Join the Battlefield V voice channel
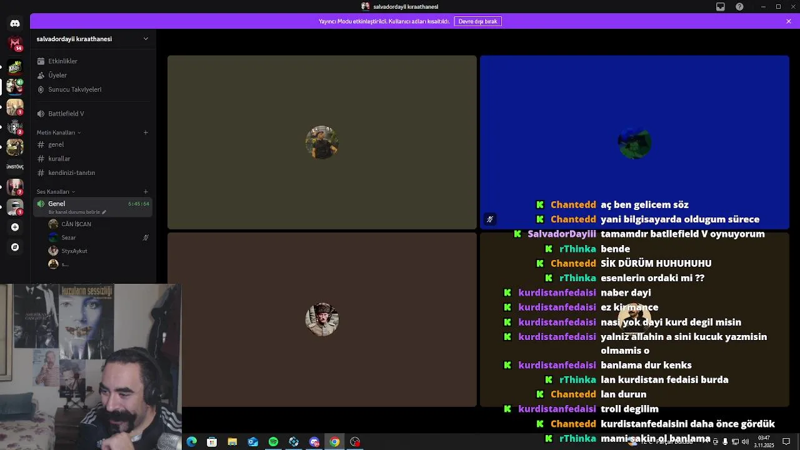This screenshot has width=800, height=450. (92, 114)
